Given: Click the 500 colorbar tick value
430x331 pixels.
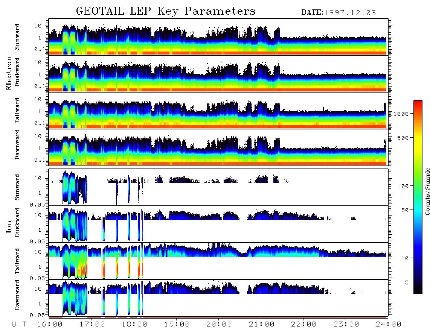Looking at the screenshot, I should point(403,138).
